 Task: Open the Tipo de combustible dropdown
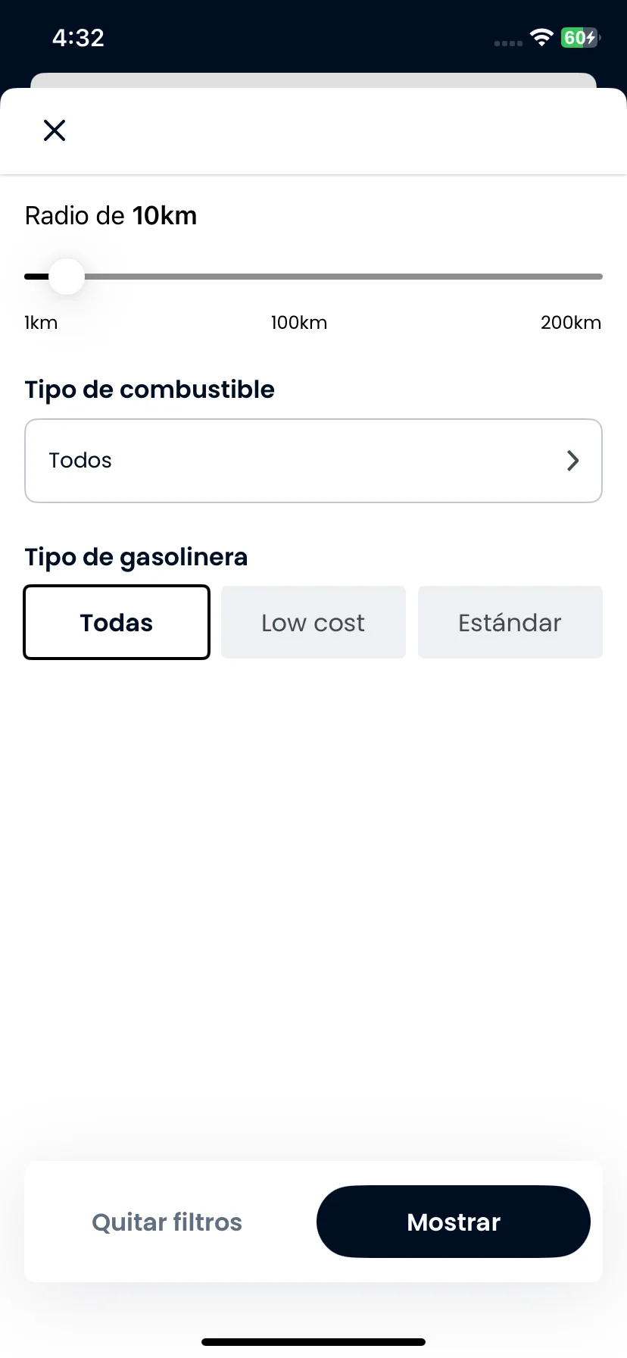(313, 461)
